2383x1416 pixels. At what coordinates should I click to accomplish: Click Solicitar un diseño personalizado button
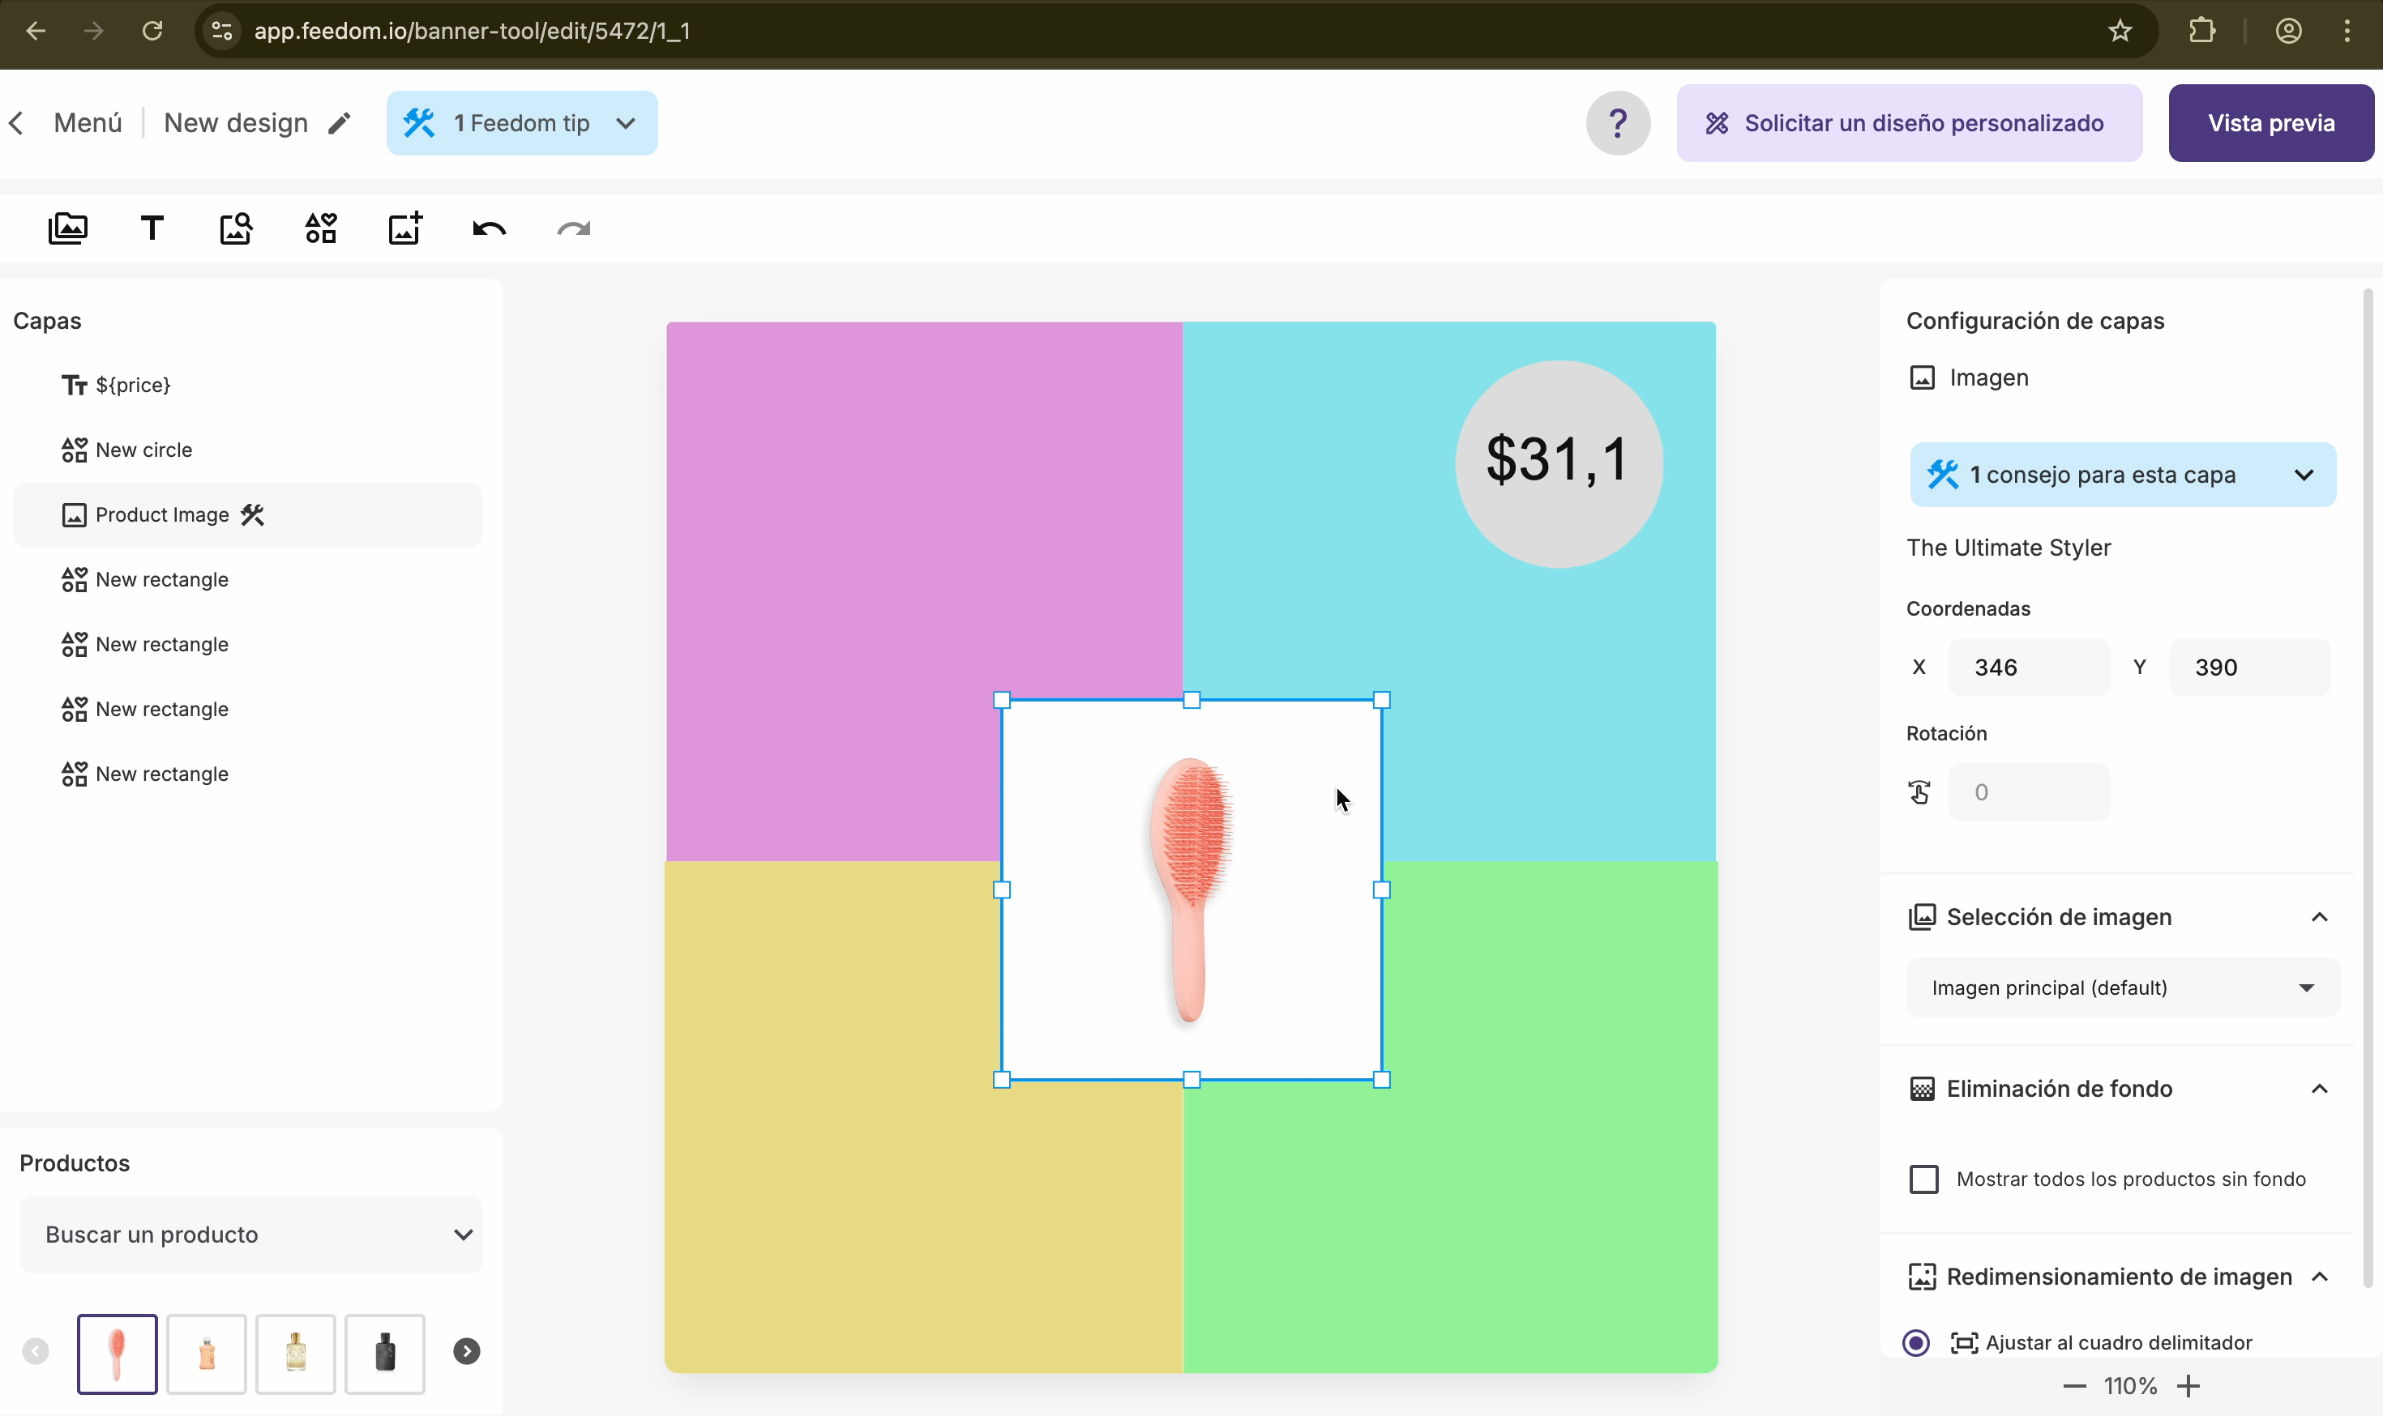point(1909,123)
